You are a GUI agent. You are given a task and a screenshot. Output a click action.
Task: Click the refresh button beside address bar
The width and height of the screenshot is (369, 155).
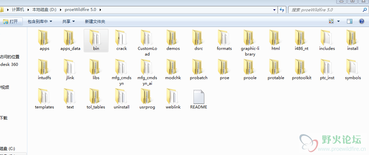[282, 10]
